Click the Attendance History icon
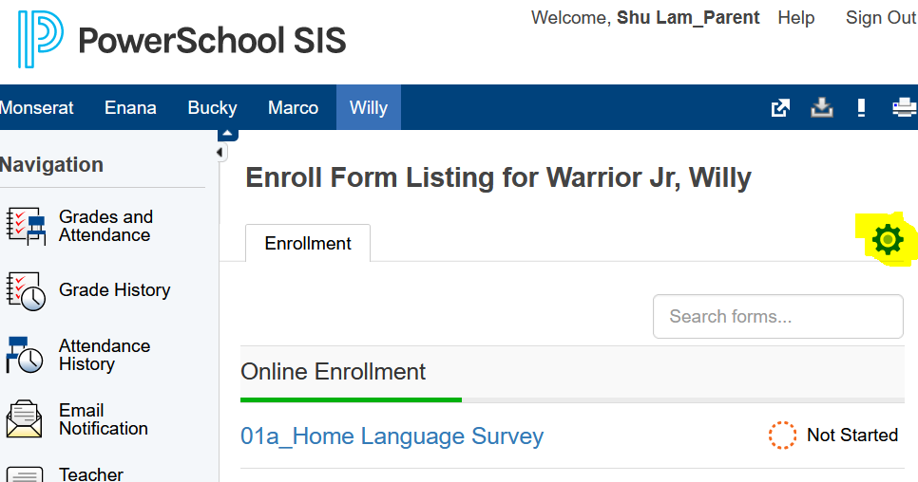The width and height of the screenshot is (918, 482). [26, 355]
